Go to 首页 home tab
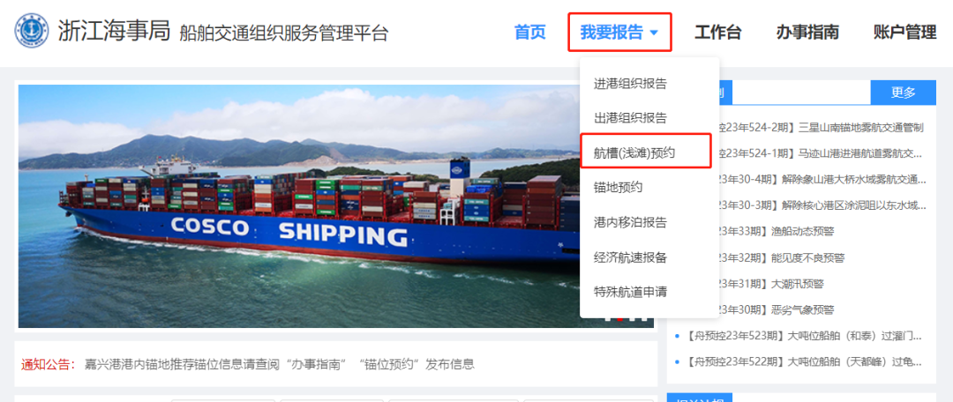953x402 pixels. [x=530, y=33]
